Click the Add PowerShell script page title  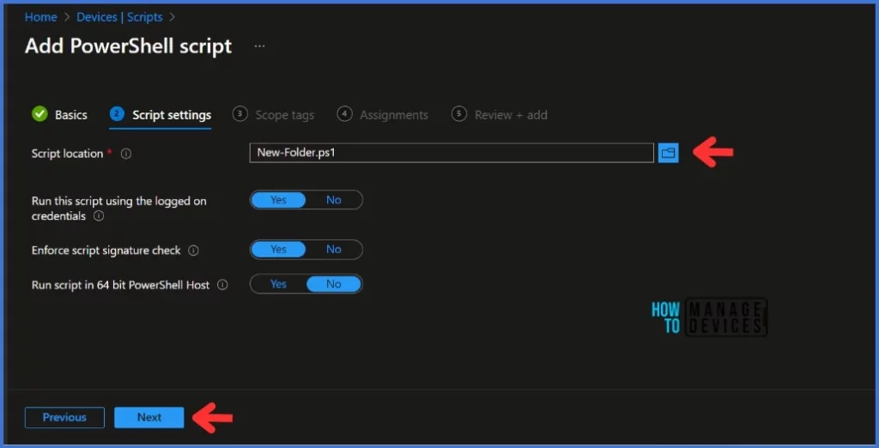[x=129, y=46]
